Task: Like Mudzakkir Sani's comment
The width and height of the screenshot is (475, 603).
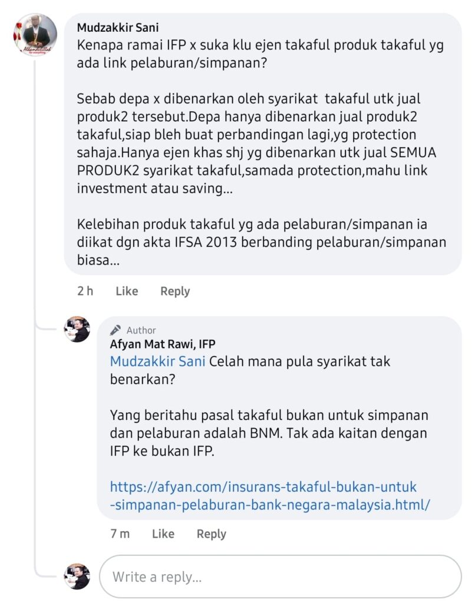Action: 127,291
